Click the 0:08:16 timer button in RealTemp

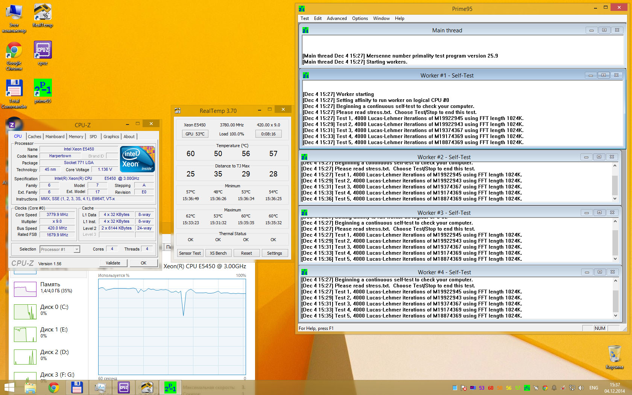pyautogui.click(x=268, y=134)
